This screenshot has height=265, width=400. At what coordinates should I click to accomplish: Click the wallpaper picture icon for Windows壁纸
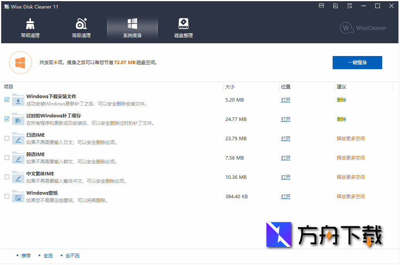tap(18, 196)
